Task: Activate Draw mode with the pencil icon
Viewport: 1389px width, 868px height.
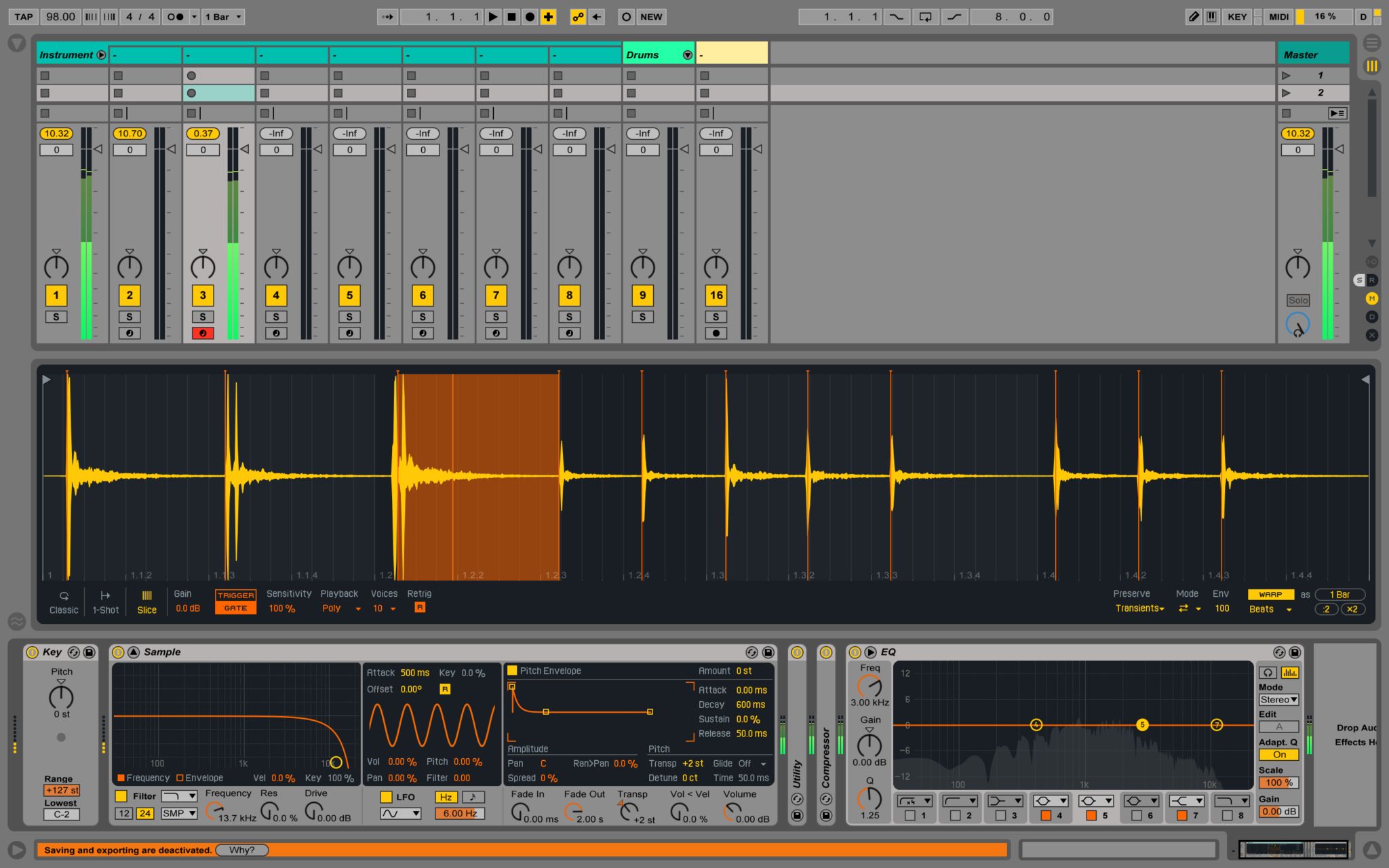Action: click(1193, 16)
